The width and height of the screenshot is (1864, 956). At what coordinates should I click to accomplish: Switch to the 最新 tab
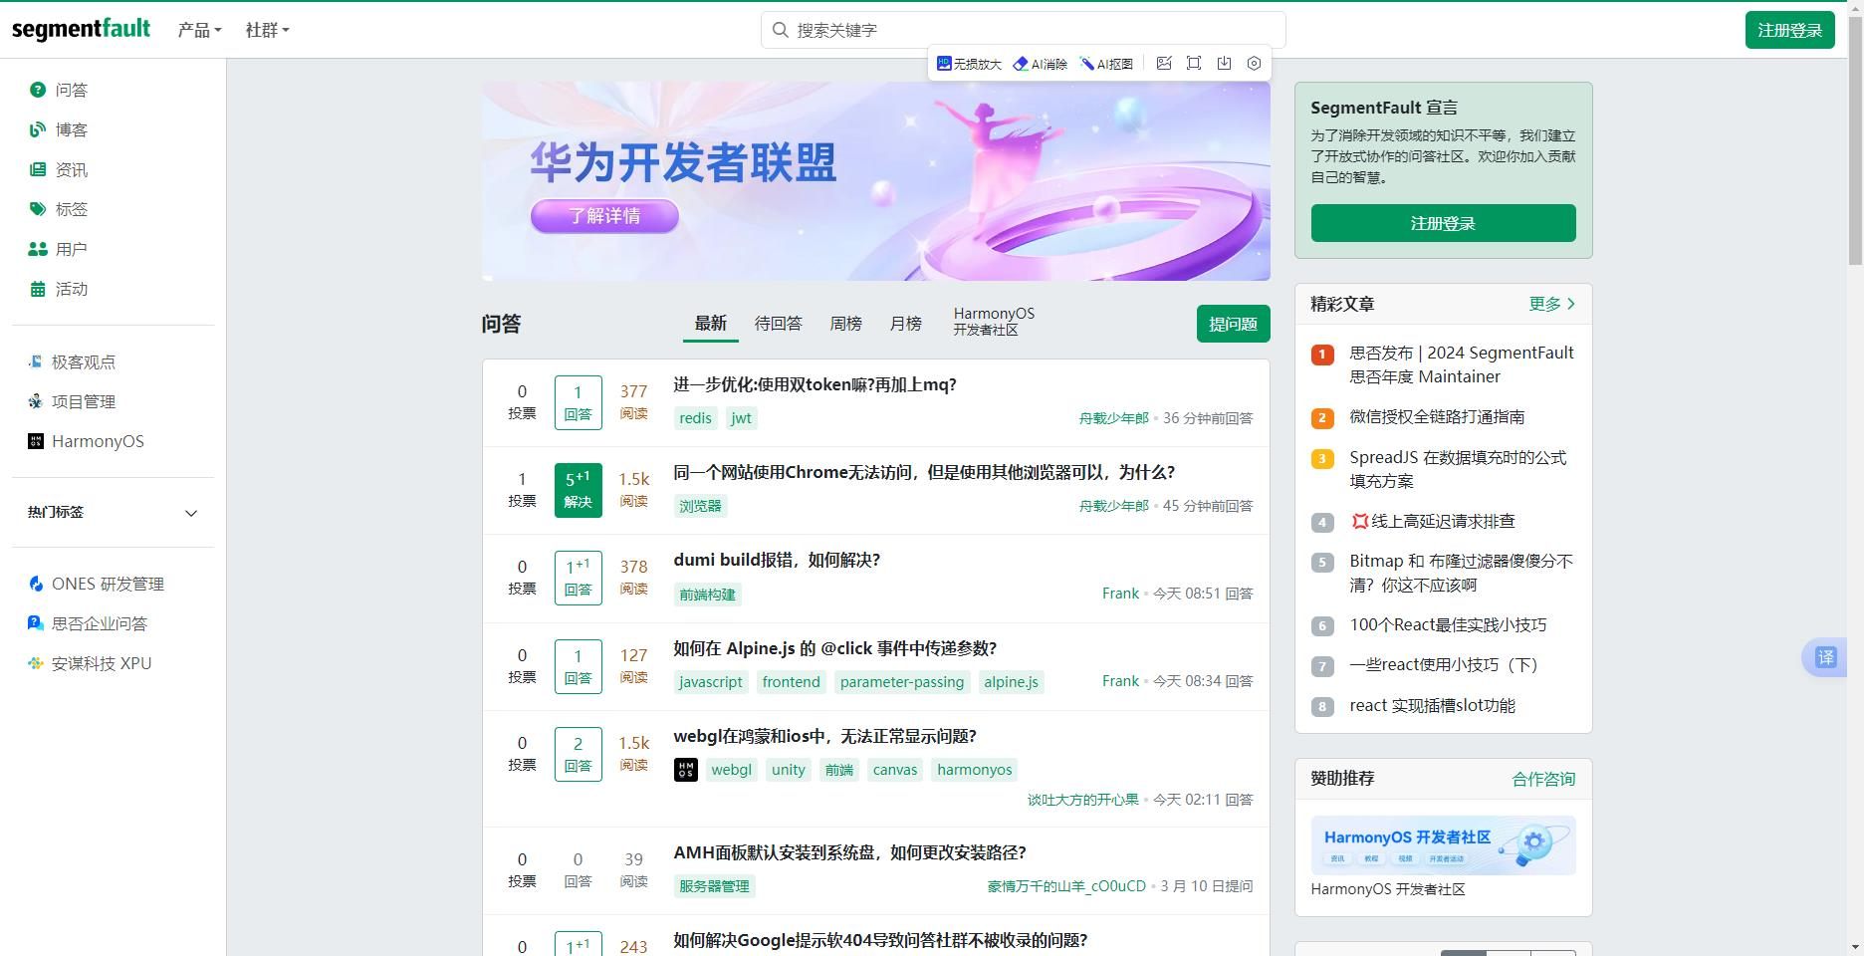(710, 324)
